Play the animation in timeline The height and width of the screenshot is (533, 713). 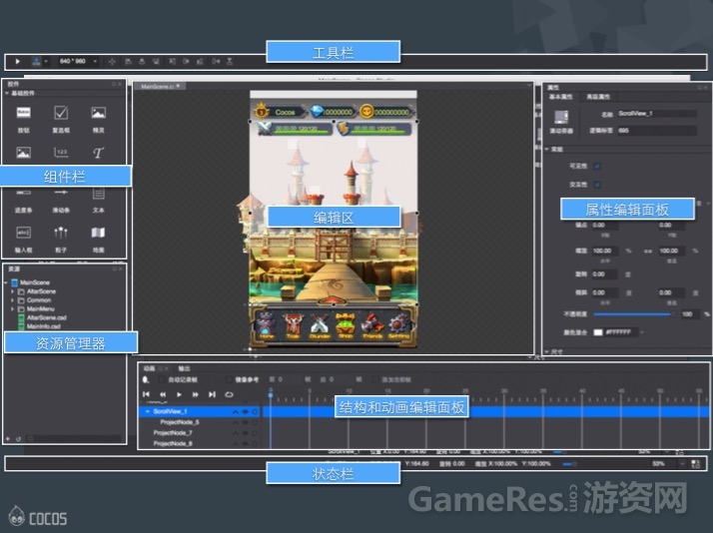click(179, 394)
